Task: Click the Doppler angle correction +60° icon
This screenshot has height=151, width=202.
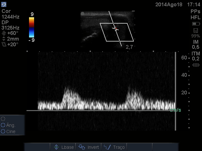Action: pyautogui.click(x=4, y=33)
